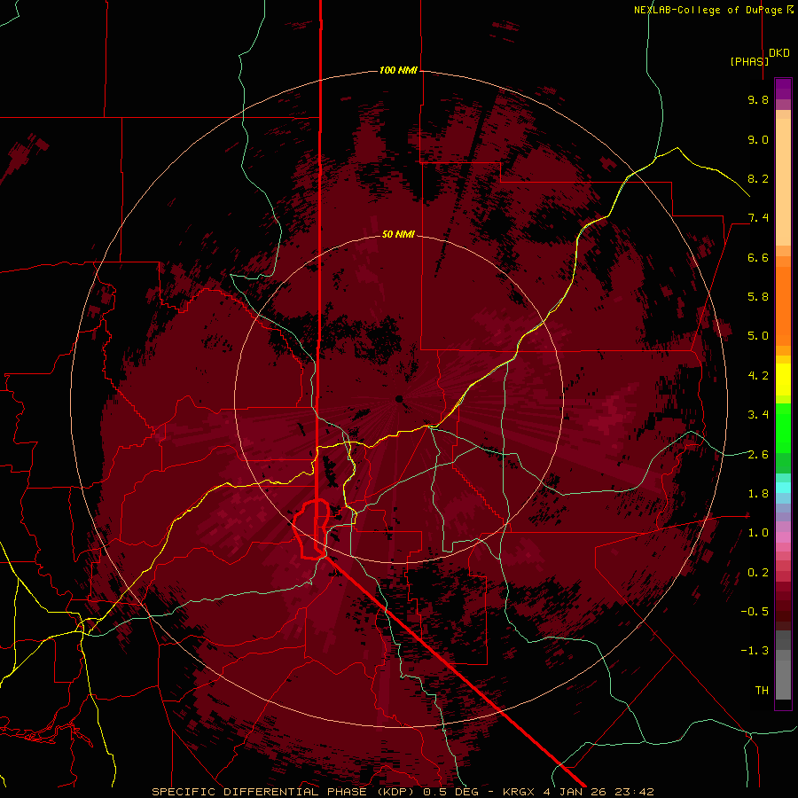Click the yellow segment of the color bar
Screen dimensions: 798x798
click(x=783, y=379)
